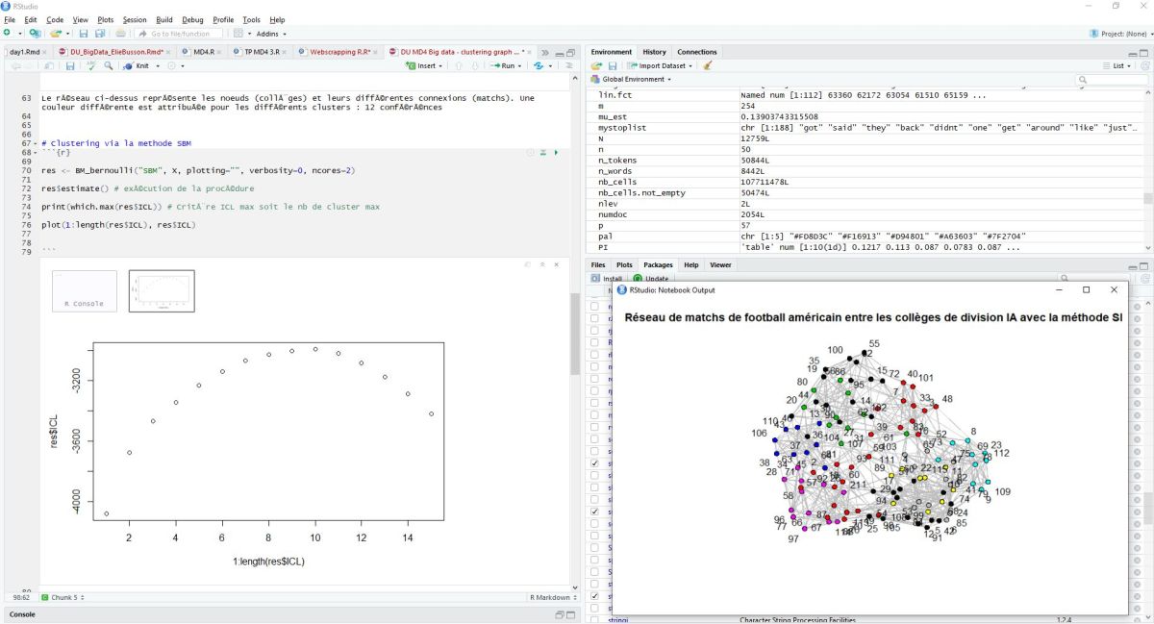The height and width of the screenshot is (624, 1154).
Task: Select the ICL plot output thumbnail
Action: coord(162,290)
